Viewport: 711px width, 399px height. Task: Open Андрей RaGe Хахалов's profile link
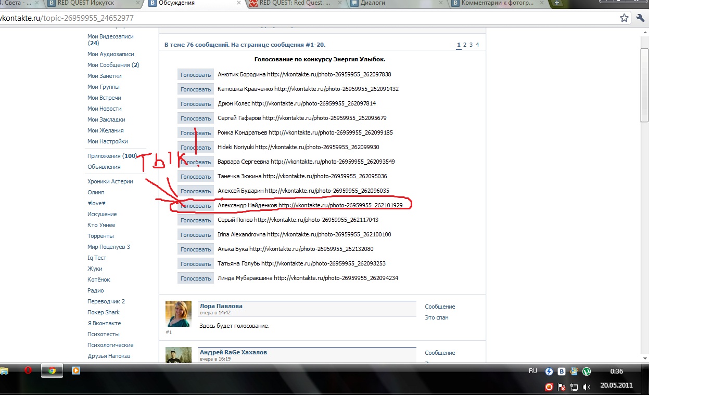pyautogui.click(x=233, y=352)
